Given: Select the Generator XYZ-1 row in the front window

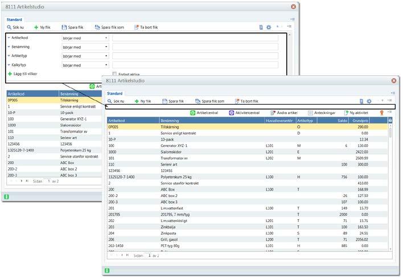Looking at the screenshot, I should pos(248,146).
